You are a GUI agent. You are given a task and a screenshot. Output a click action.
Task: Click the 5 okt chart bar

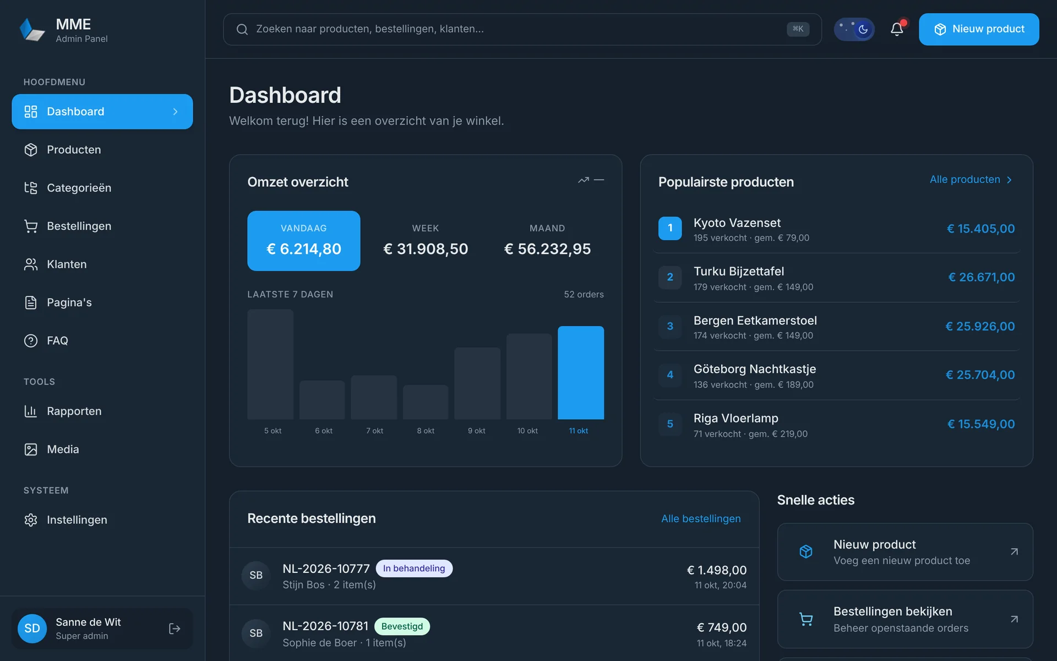pos(270,364)
